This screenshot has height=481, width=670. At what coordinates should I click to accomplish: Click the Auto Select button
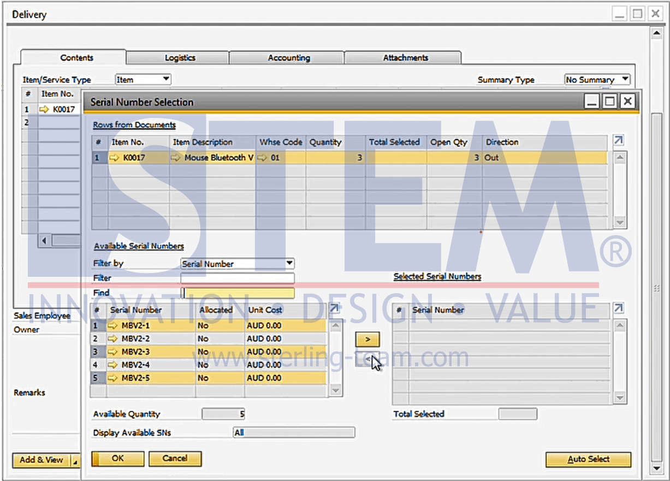pyautogui.click(x=588, y=459)
